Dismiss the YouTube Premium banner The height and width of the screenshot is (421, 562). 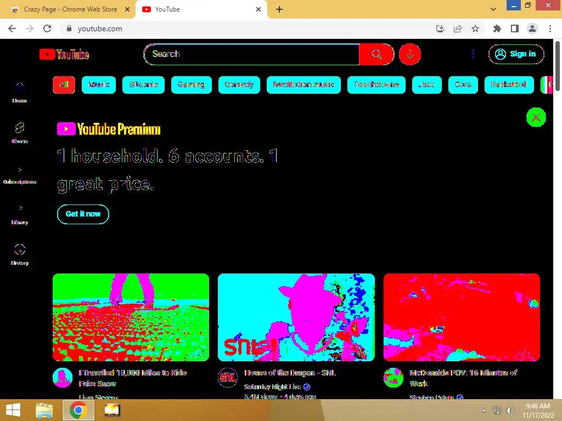(536, 117)
